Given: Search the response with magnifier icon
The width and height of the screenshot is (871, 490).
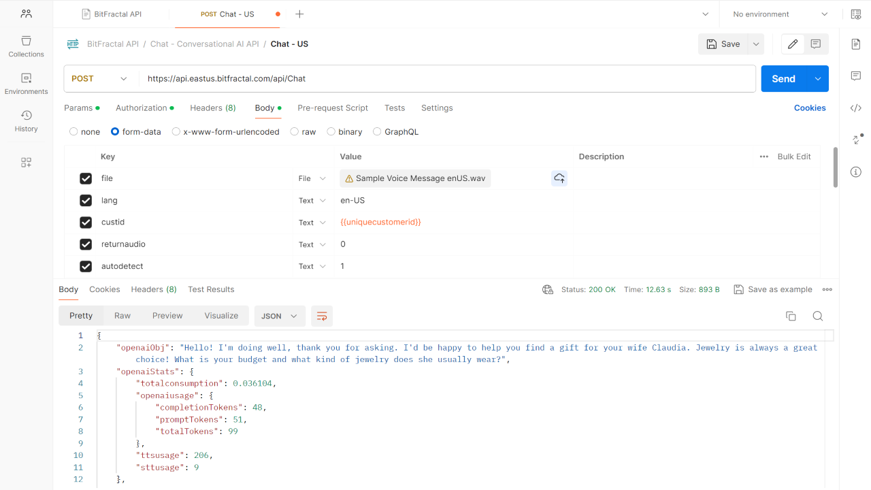Looking at the screenshot, I should coord(818,316).
